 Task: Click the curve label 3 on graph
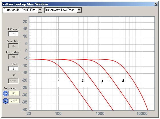point(102,81)
